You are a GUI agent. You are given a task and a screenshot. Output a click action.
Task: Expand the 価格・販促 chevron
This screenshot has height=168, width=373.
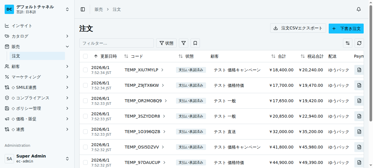pos(67,119)
